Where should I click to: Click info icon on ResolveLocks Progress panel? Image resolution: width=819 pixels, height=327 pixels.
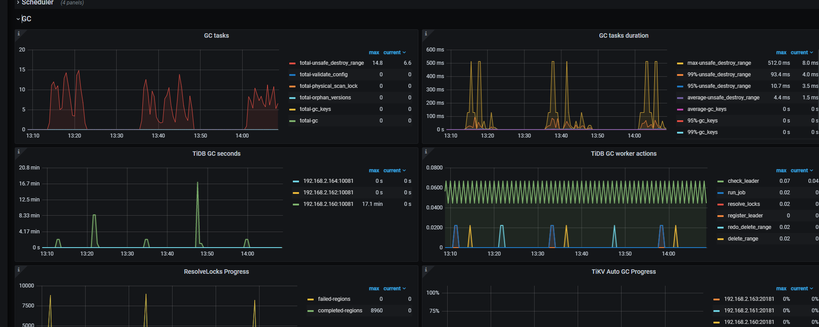click(x=19, y=270)
